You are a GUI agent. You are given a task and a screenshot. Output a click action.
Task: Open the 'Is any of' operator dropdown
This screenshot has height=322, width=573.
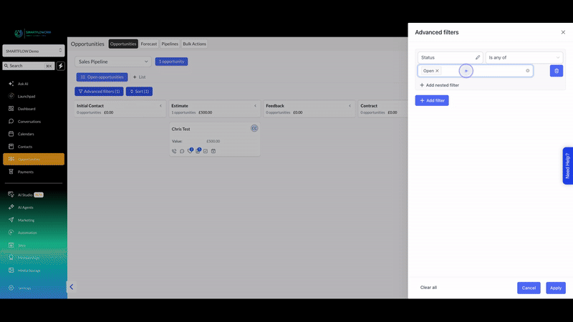tap(524, 57)
